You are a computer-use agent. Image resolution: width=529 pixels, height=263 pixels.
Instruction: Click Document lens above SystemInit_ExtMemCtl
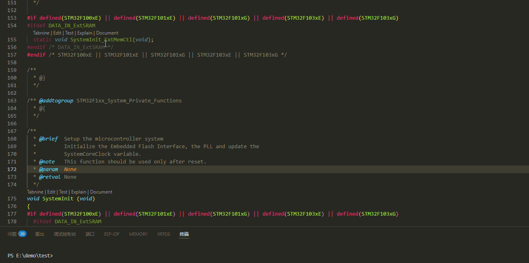[x=107, y=33]
